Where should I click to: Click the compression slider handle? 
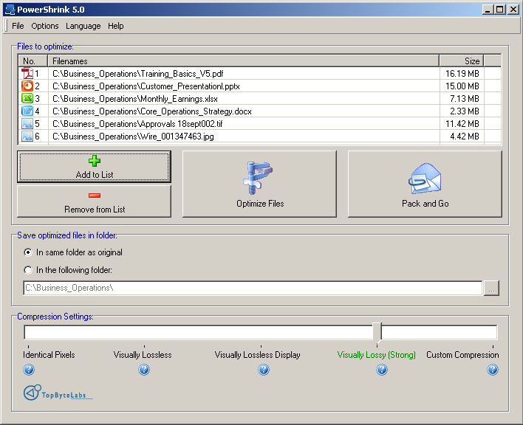[377, 332]
